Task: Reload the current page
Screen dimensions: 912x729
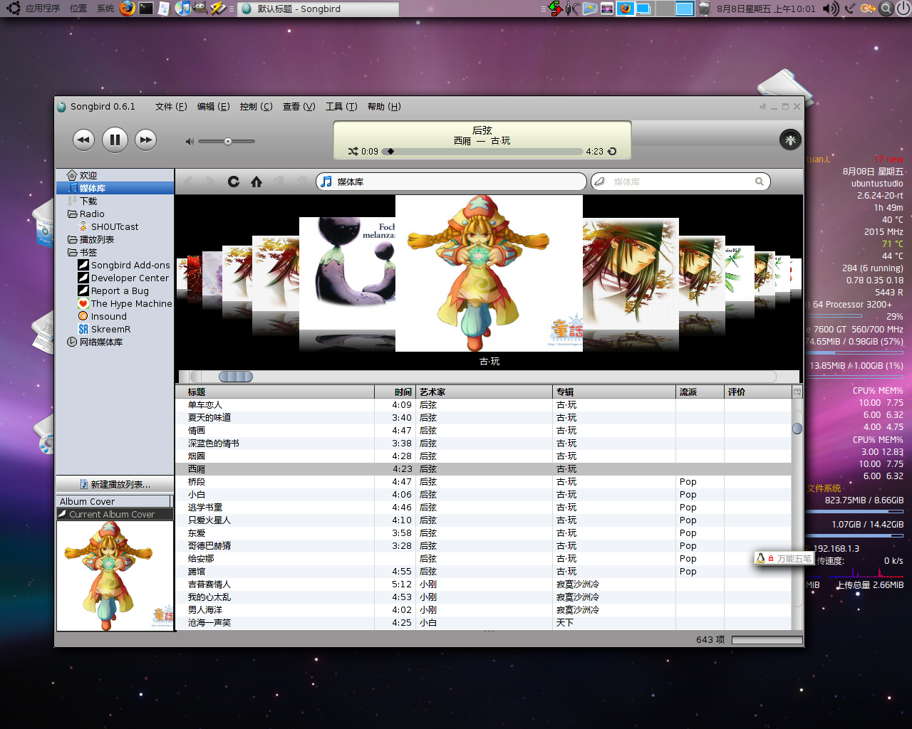Action: click(233, 182)
